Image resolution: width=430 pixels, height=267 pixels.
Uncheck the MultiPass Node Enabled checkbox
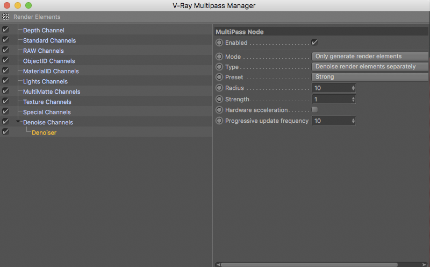314,43
